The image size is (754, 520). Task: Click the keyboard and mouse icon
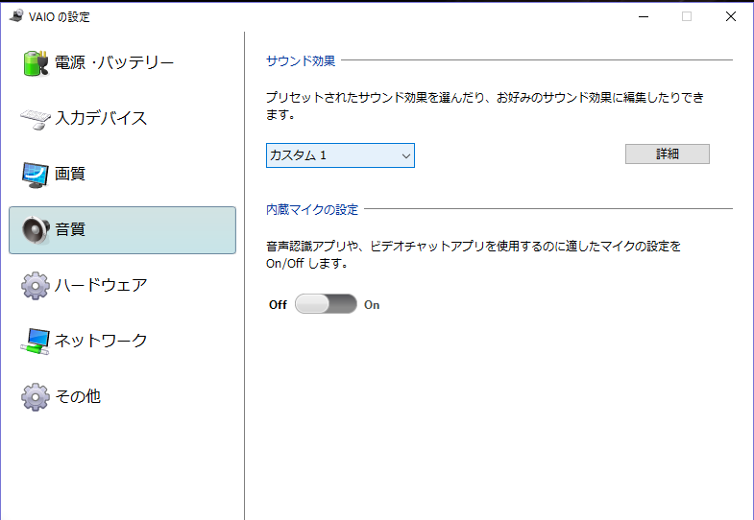pos(36,119)
